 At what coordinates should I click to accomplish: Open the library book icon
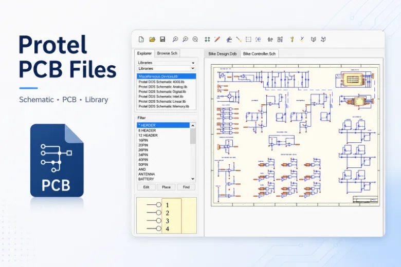point(313,40)
